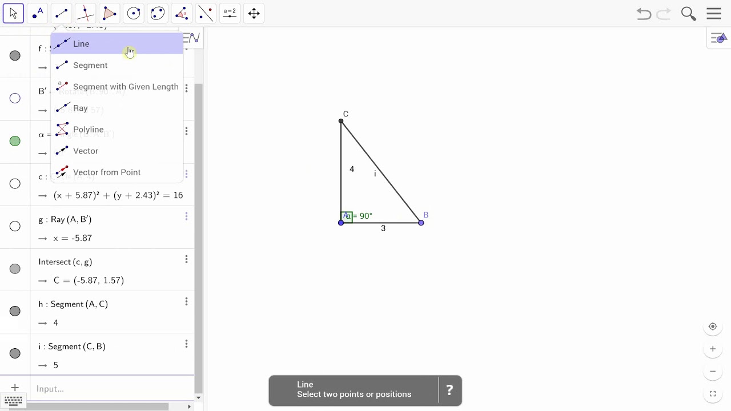Screen dimensions: 731x411
Task: Choose Vector from Point option
Action: [117, 172]
